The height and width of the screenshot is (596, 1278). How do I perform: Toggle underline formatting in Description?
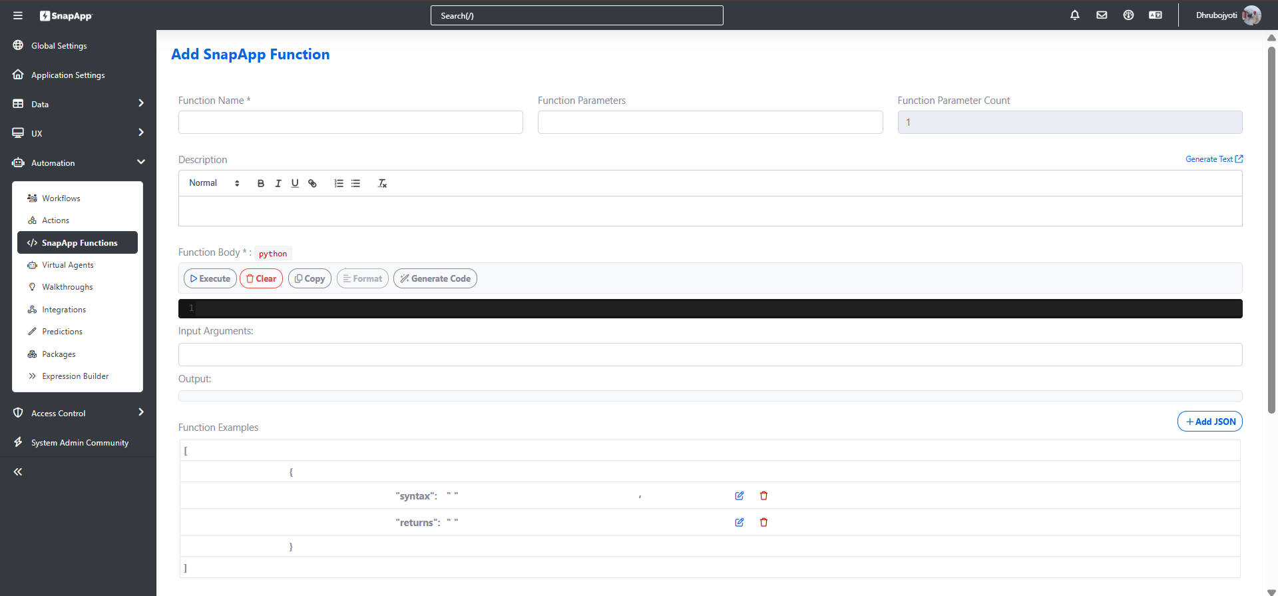[x=295, y=183]
